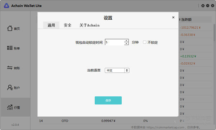Click the 保存 save button
Viewport: 216px width, 130px height.
pyautogui.click(x=108, y=100)
